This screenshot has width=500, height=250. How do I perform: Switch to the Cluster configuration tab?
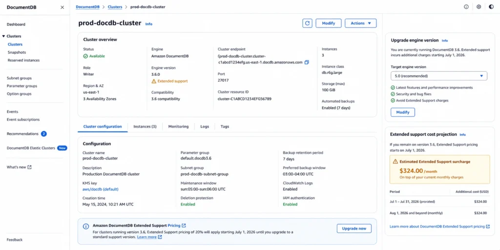click(x=103, y=126)
